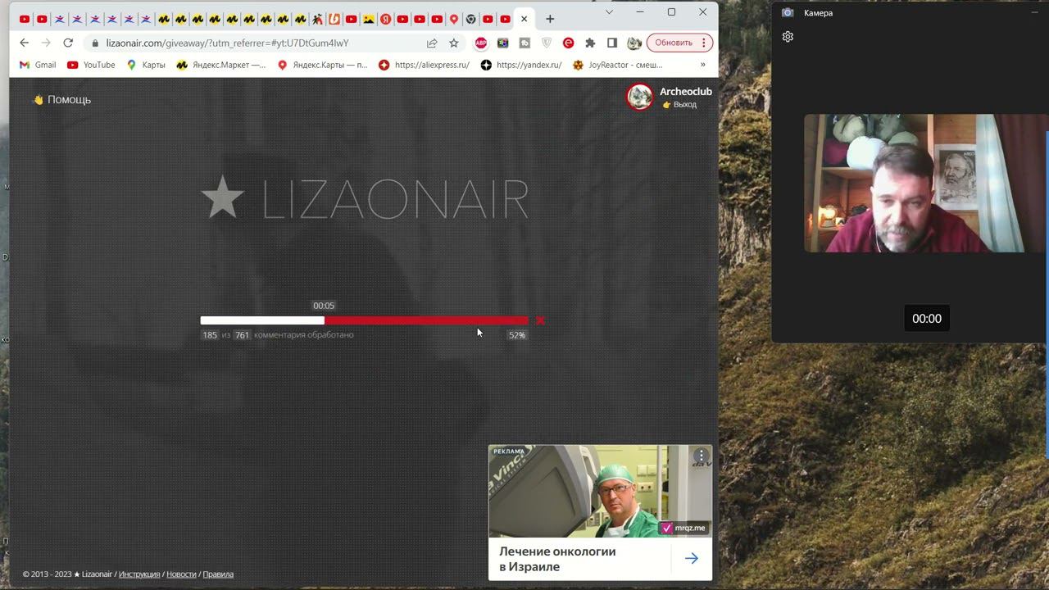Screen dimensions: 1049x590
Task: Click the Лечение онкологии в Израиле ad text
Action: [x=557, y=559]
